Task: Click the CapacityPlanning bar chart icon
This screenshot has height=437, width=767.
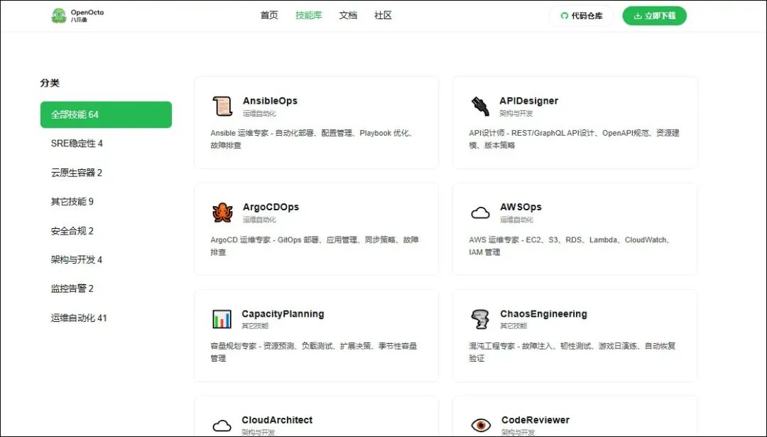Action: click(x=222, y=319)
